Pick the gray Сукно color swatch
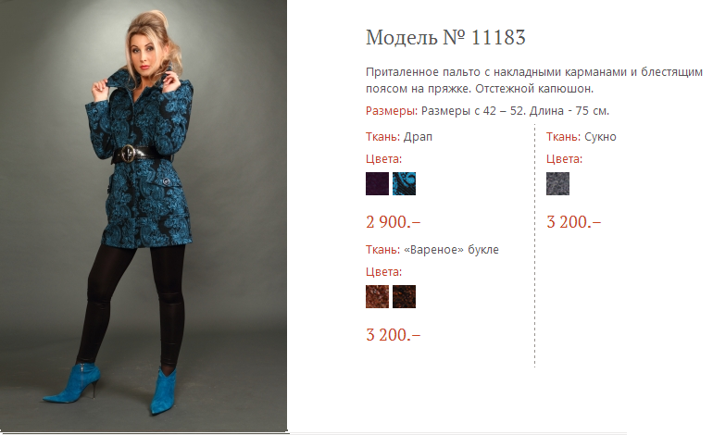The height and width of the screenshot is (435, 713). point(557,183)
